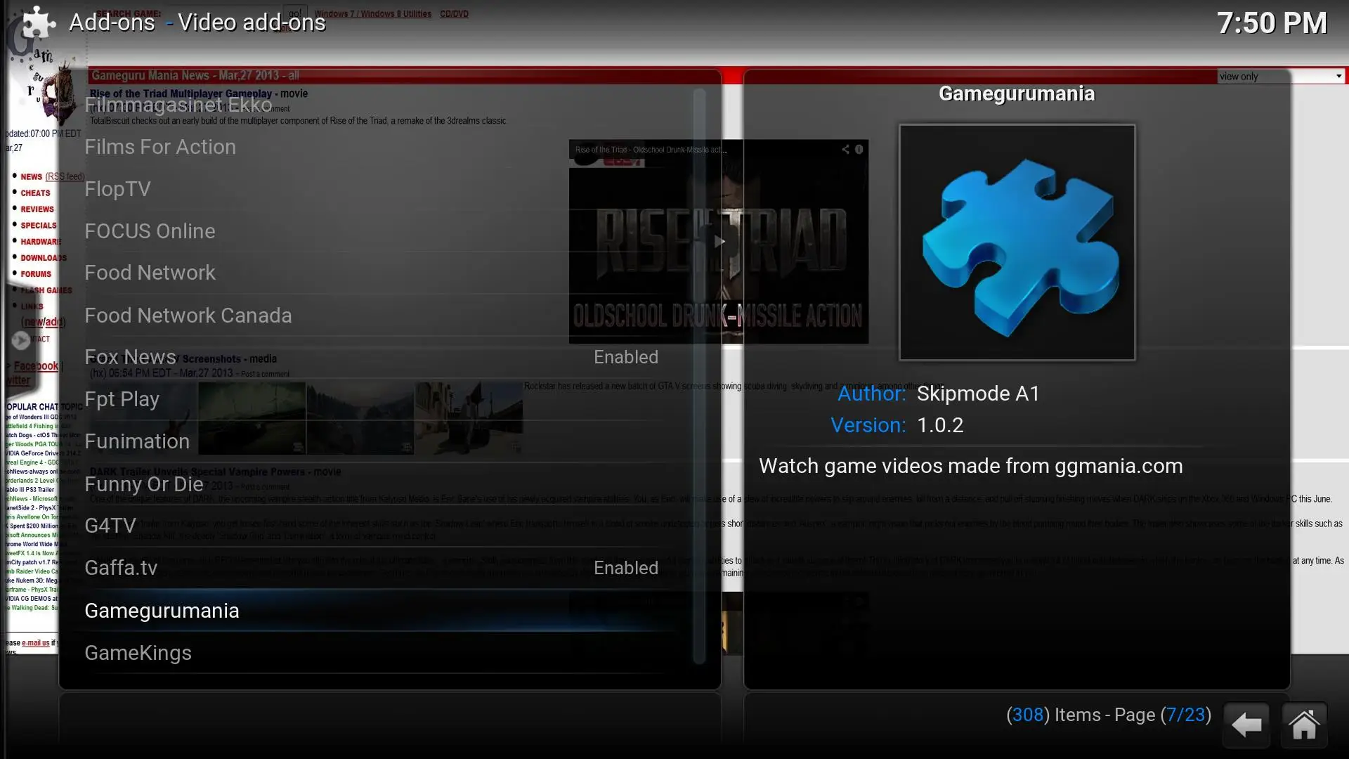Screen dimensions: 1349x759
Task: Click the e-mail us link in background page
Action: [36, 643]
